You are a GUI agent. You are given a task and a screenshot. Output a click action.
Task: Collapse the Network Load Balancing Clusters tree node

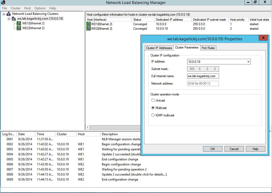(x=4, y=14)
